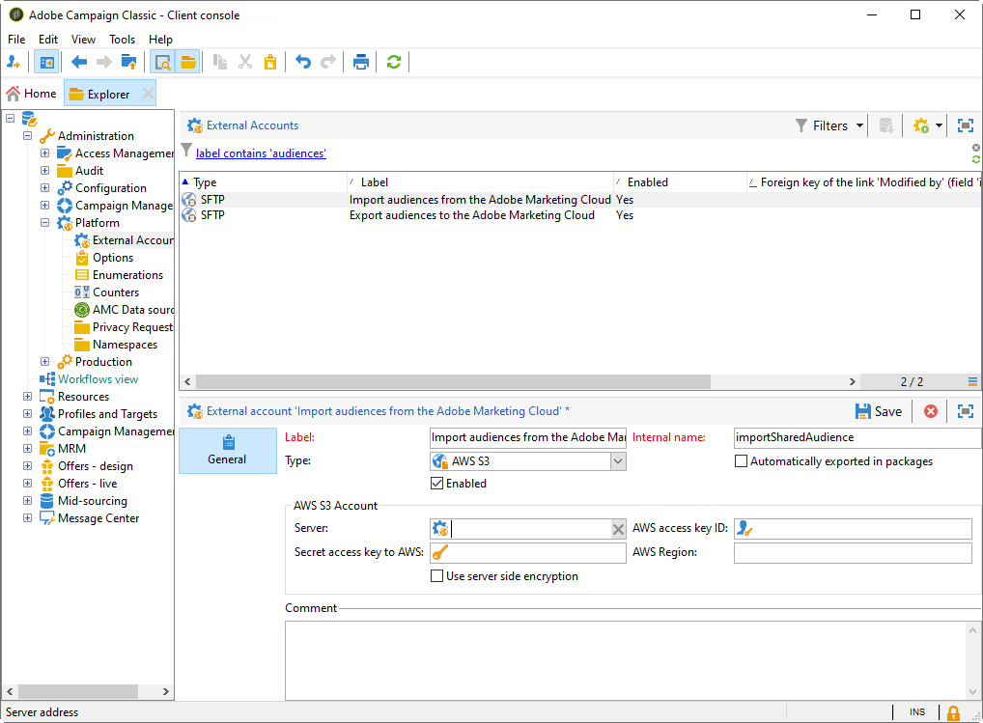Click the lock icon in the status bar
This screenshot has width=983, height=723.
[x=953, y=713]
